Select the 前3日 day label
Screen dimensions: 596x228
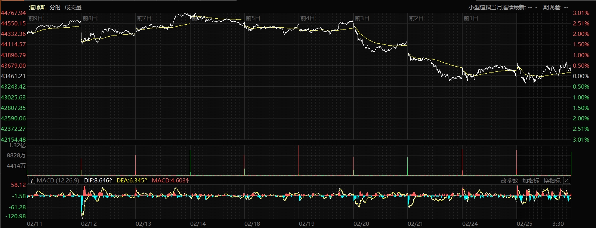(x=362, y=18)
